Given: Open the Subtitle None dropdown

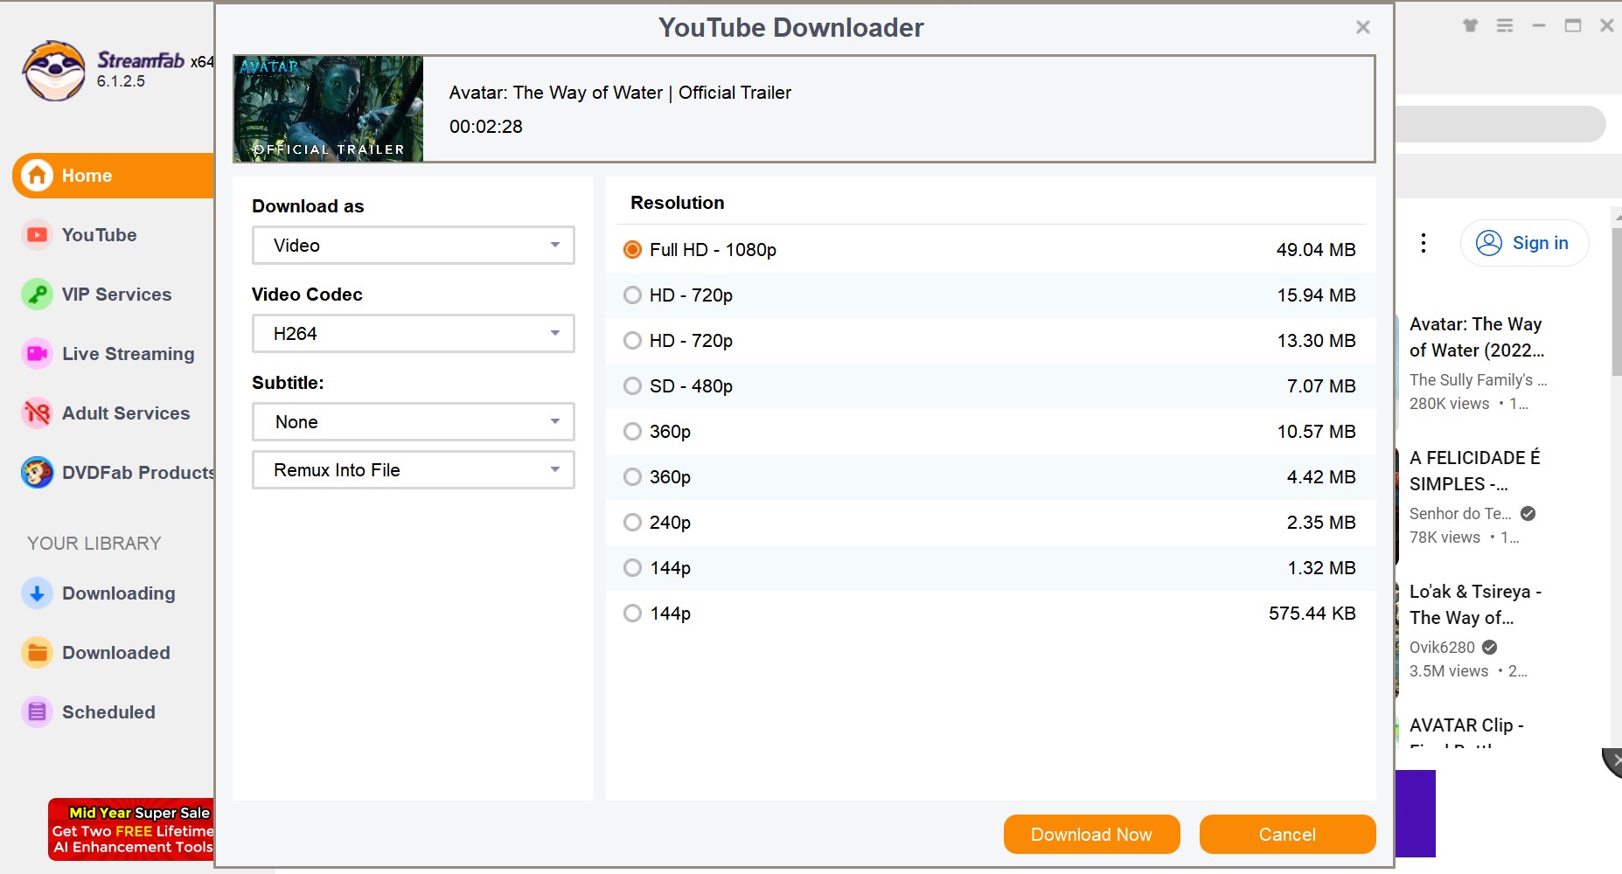Looking at the screenshot, I should point(414,422).
